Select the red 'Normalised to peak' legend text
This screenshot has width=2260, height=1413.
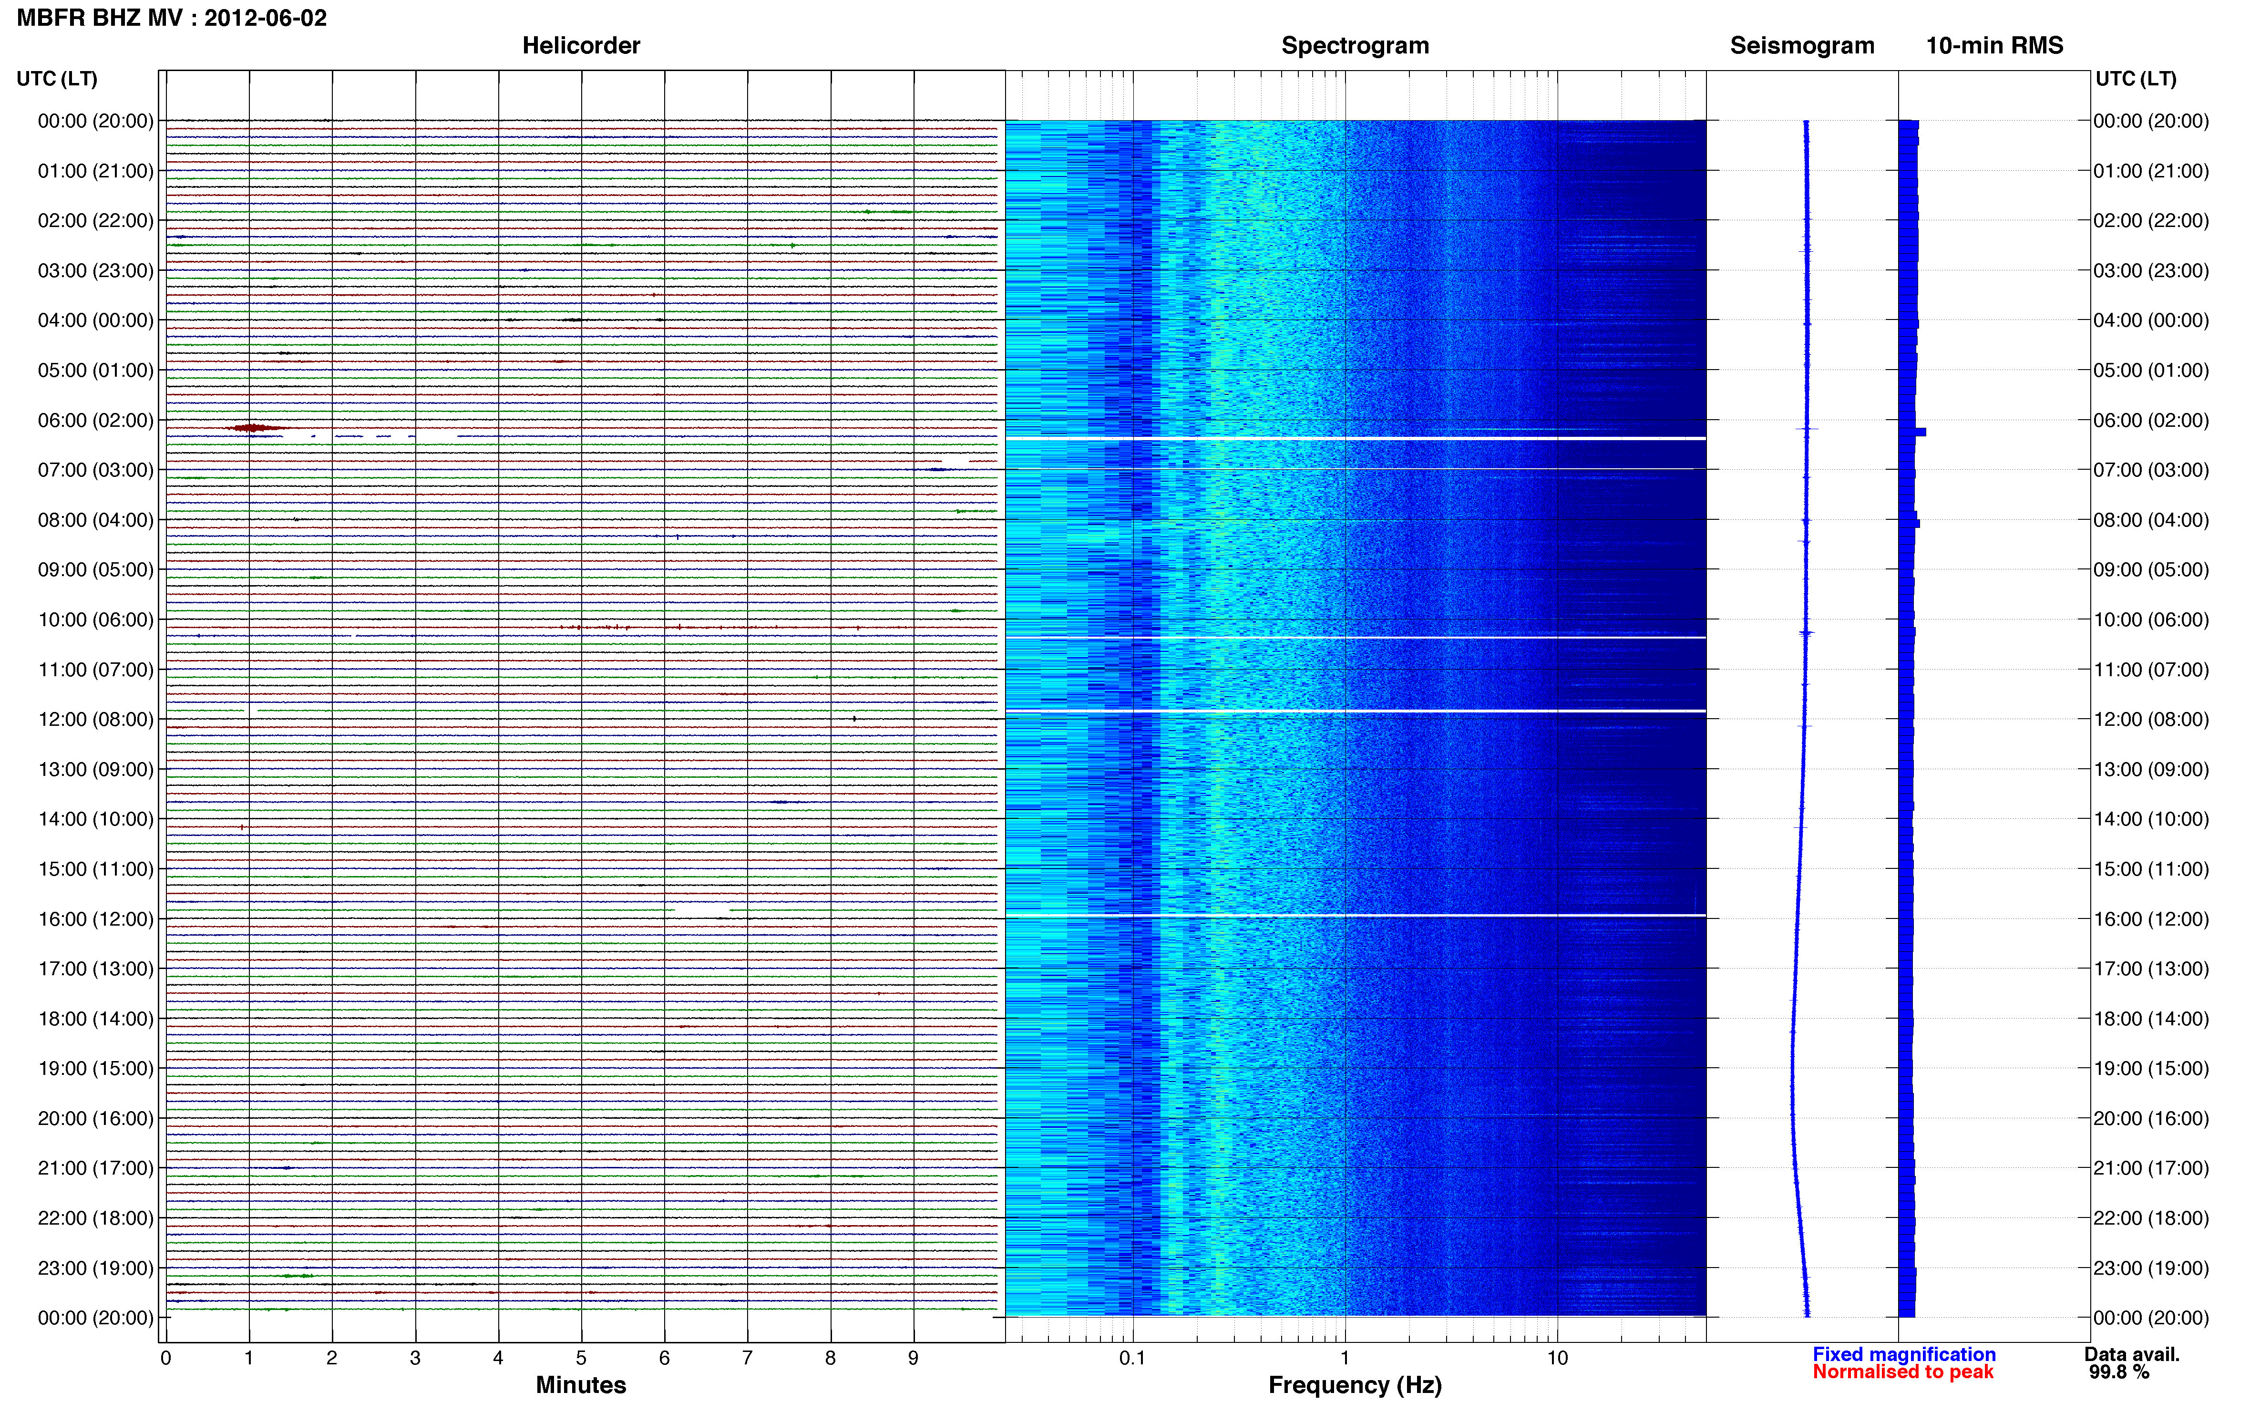[x=1902, y=1372]
